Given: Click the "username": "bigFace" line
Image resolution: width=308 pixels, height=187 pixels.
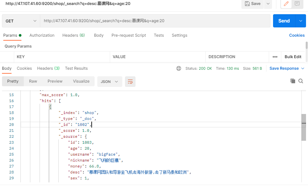Looking at the screenshot, I should tap(94, 154).
